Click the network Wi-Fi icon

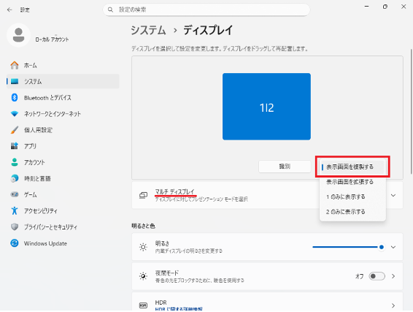pos(15,114)
